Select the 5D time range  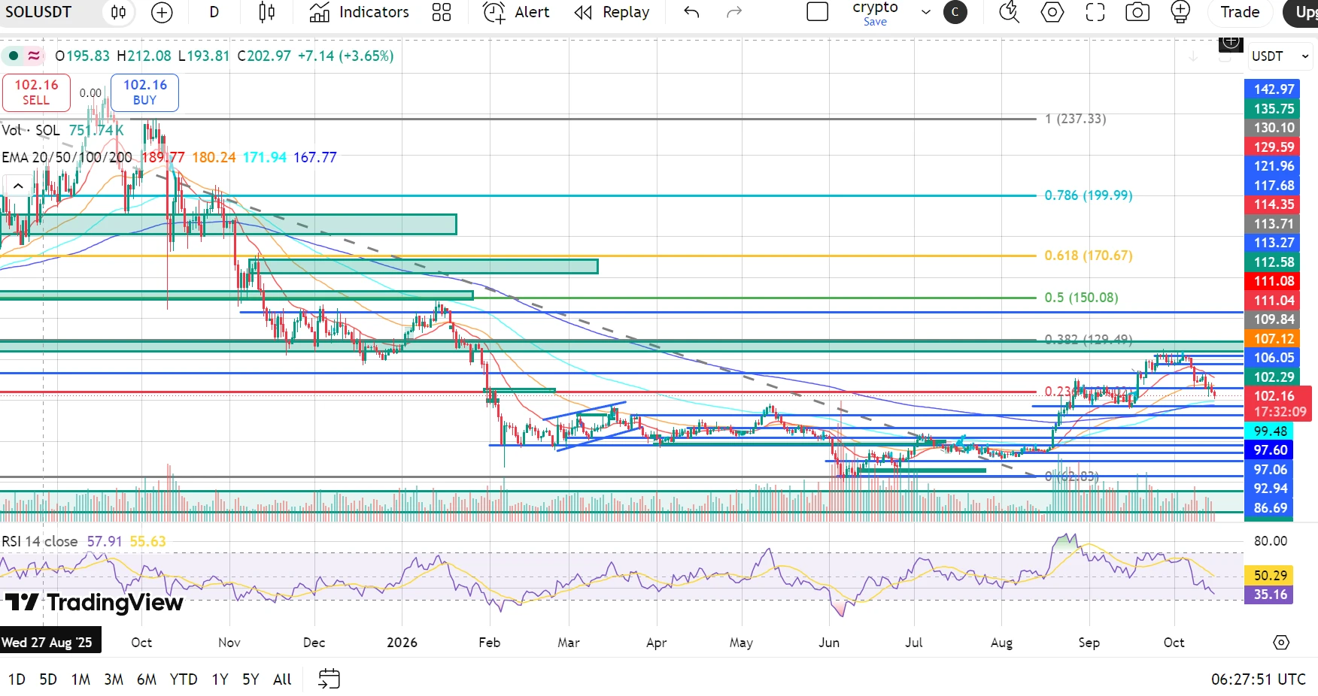pos(48,679)
